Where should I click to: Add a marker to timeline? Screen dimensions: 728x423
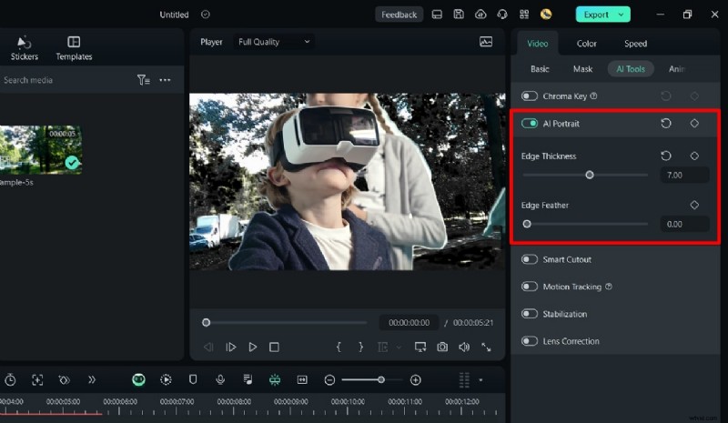point(193,380)
